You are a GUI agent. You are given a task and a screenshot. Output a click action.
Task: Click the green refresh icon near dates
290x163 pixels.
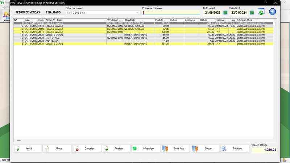point(261,12)
